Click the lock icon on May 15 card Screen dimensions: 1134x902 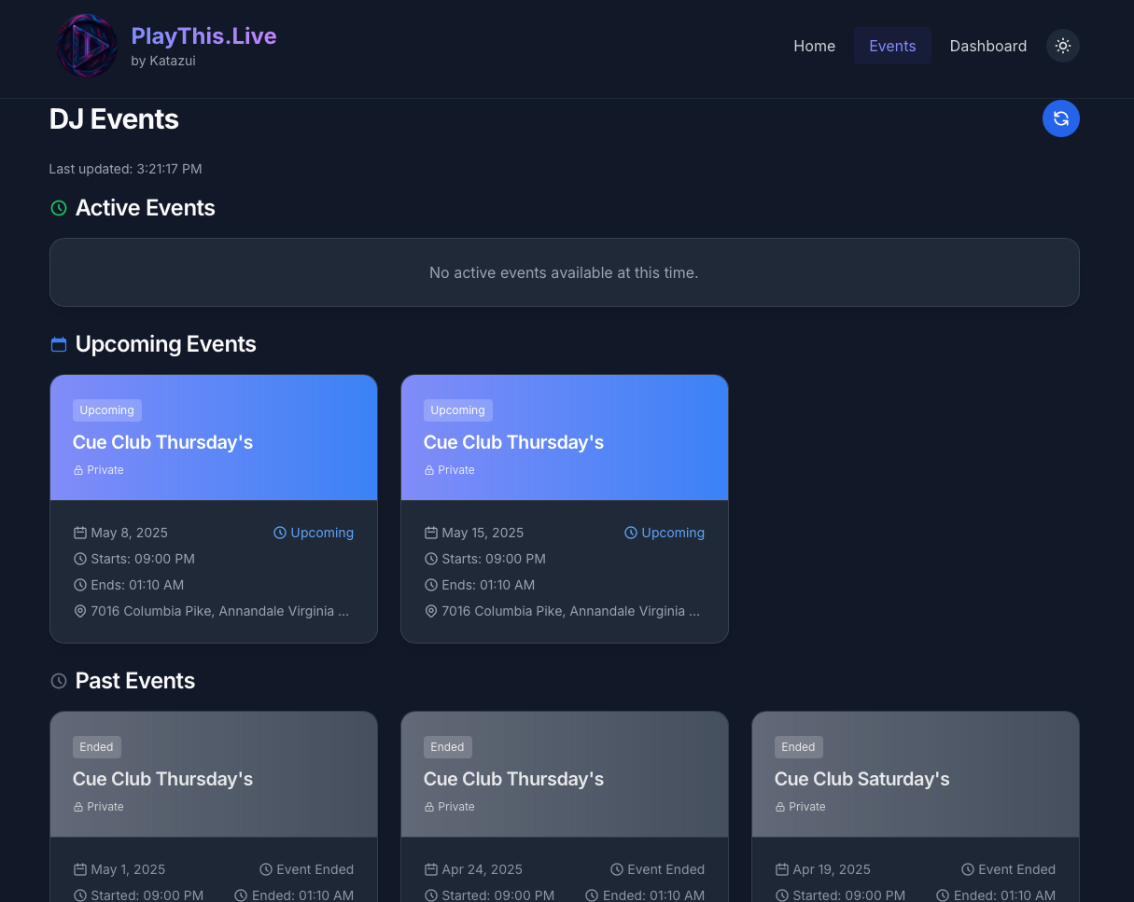point(429,470)
